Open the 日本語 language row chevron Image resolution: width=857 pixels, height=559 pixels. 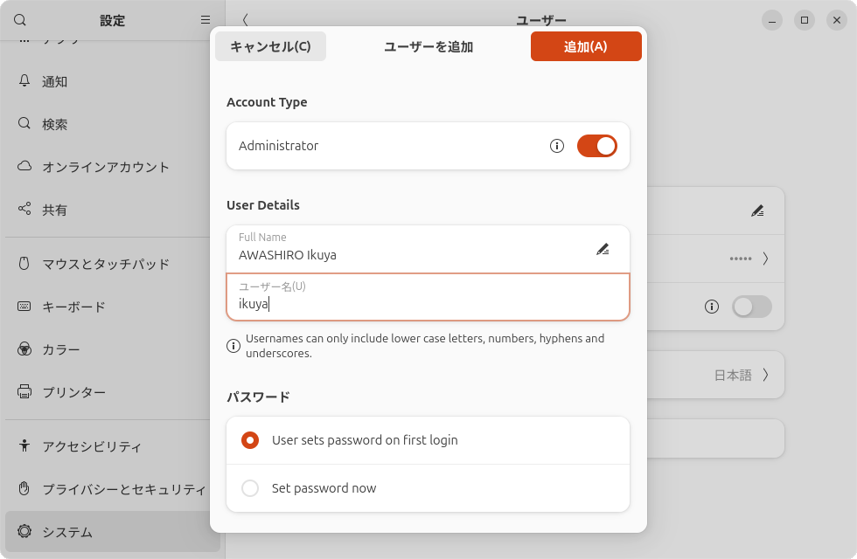(x=766, y=375)
